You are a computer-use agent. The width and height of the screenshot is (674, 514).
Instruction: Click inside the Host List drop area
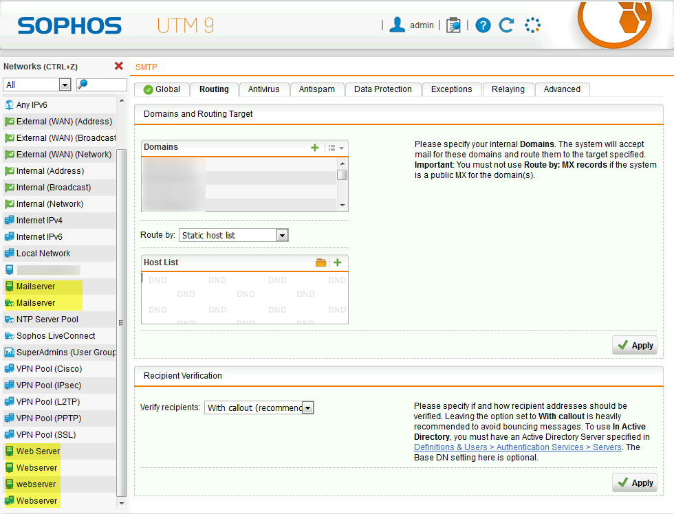click(x=245, y=298)
